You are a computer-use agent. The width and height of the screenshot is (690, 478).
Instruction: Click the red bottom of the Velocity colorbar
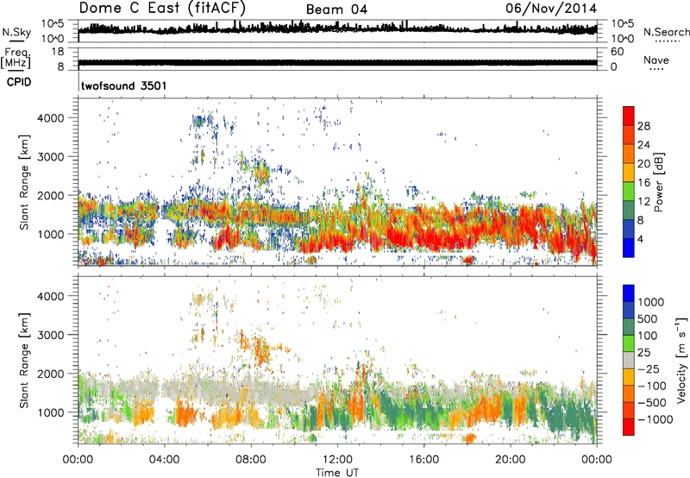pos(629,427)
